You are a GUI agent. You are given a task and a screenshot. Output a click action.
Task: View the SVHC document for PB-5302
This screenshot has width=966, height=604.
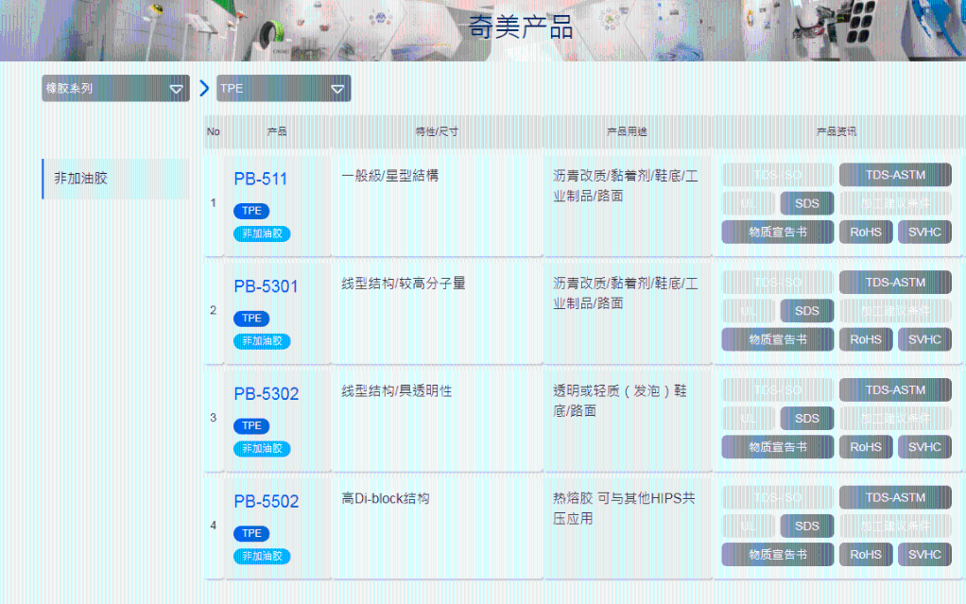coord(924,447)
